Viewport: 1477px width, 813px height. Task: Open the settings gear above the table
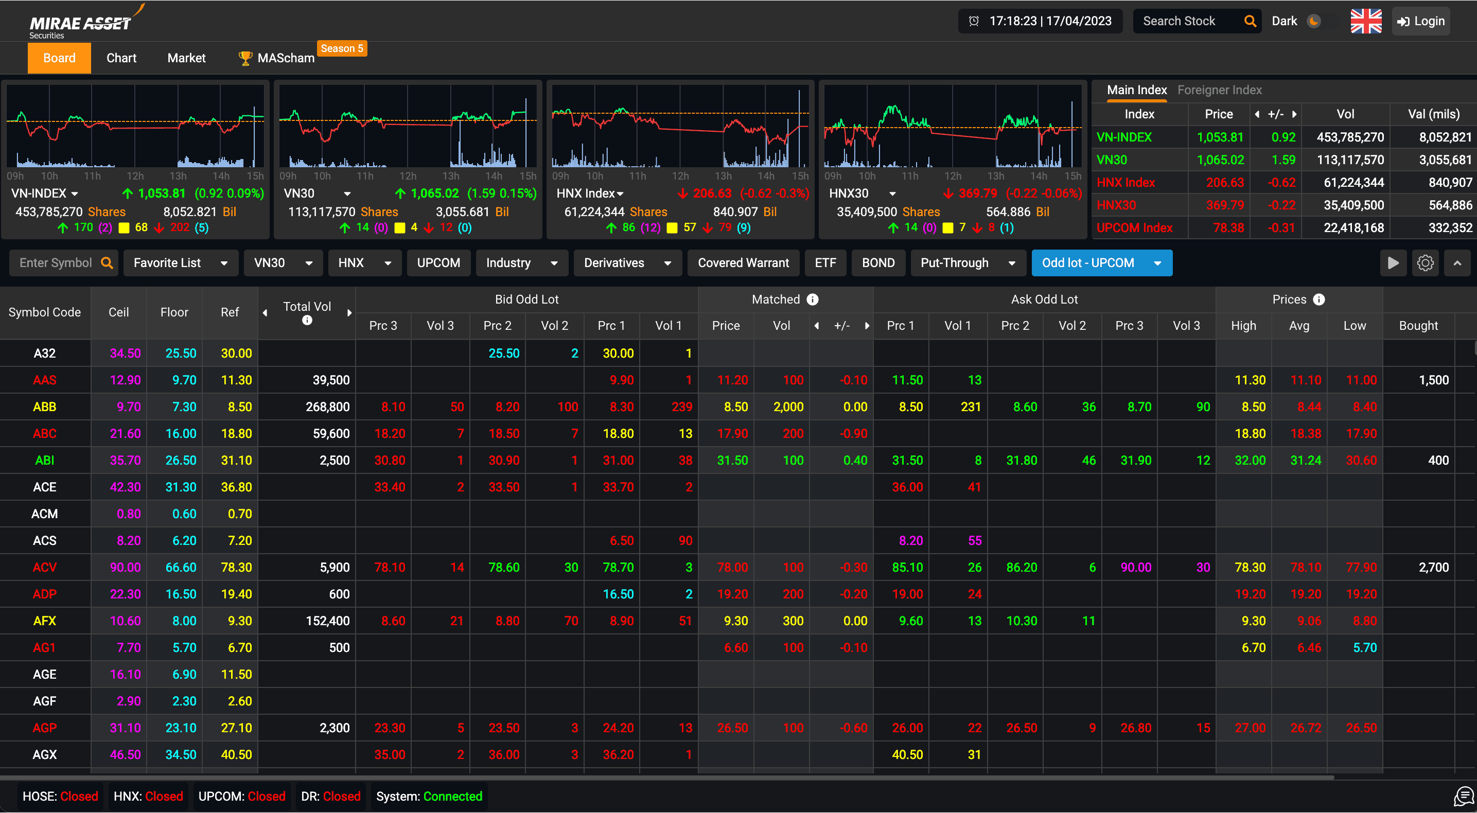click(x=1425, y=263)
